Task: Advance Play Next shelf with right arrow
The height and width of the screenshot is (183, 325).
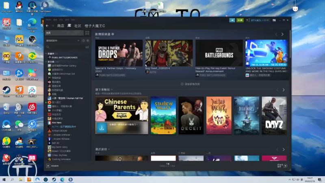Action: coord(284,90)
